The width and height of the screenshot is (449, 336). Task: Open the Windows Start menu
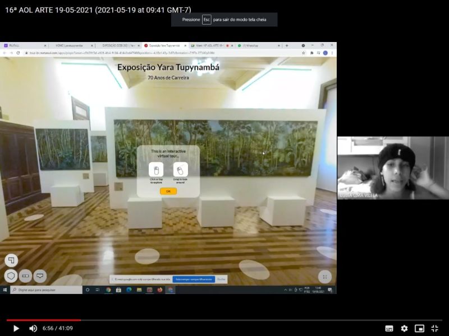click(4, 290)
